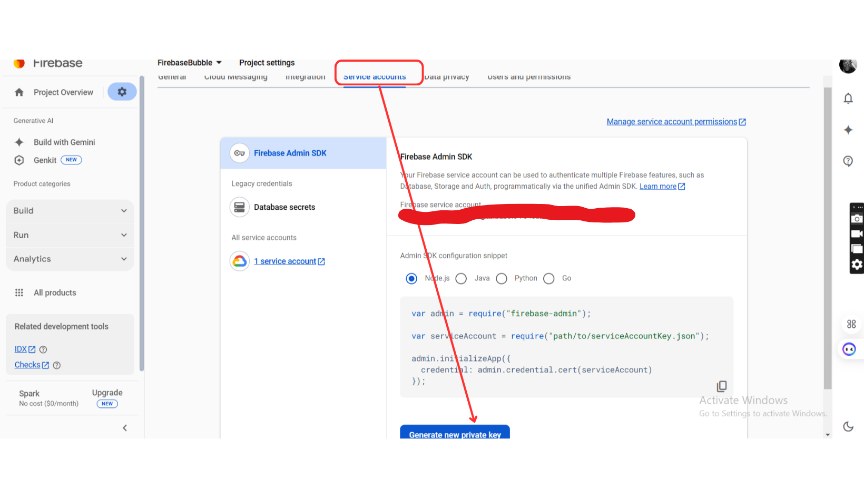Switch to the General tab
The height and width of the screenshot is (487, 864).
point(172,77)
